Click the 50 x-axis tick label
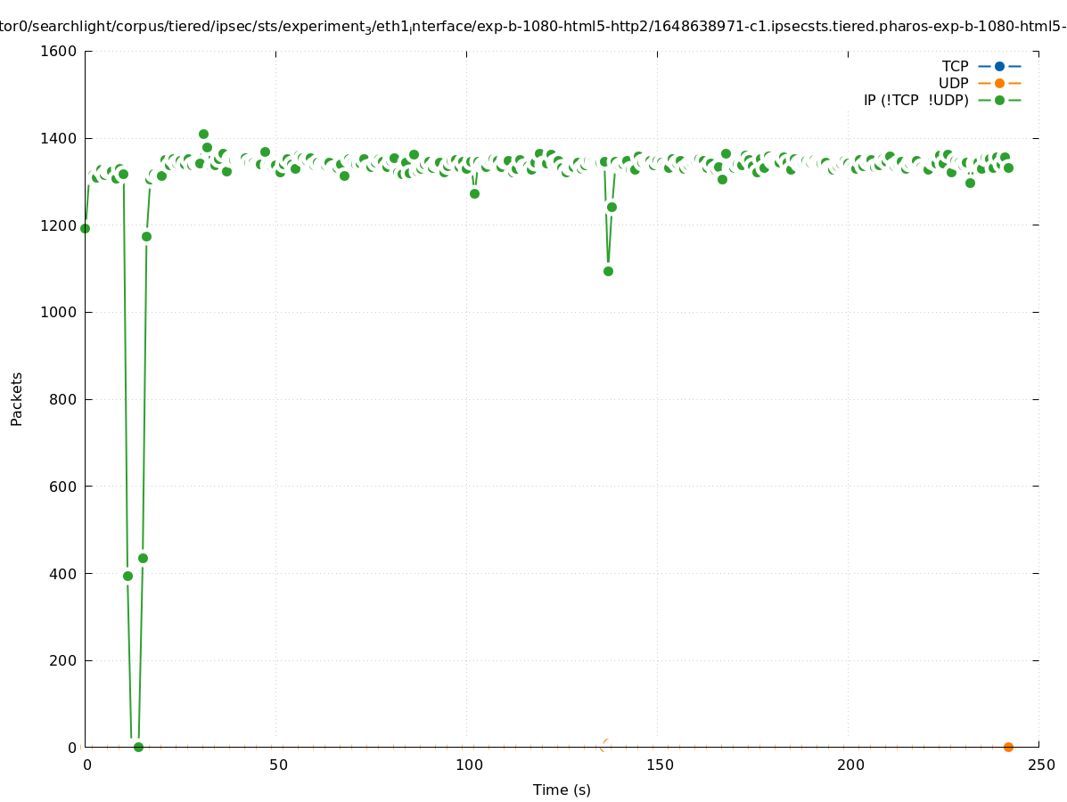 tap(278, 765)
